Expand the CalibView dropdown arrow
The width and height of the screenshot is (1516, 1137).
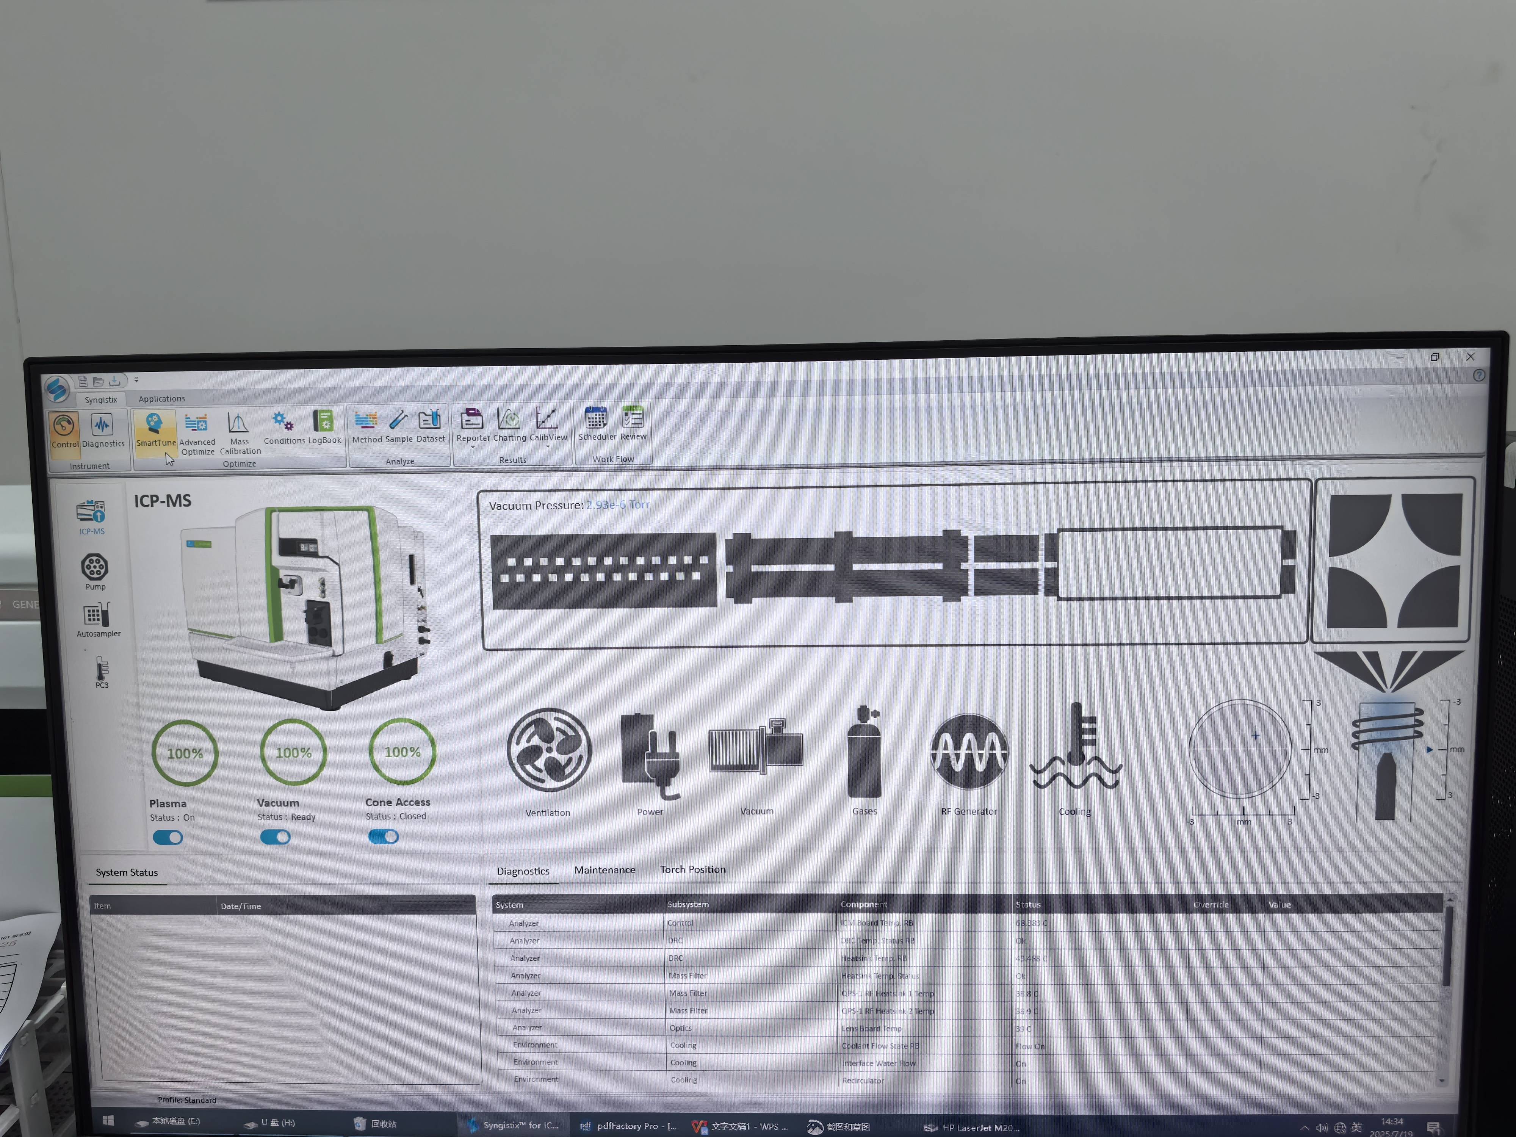tap(548, 447)
